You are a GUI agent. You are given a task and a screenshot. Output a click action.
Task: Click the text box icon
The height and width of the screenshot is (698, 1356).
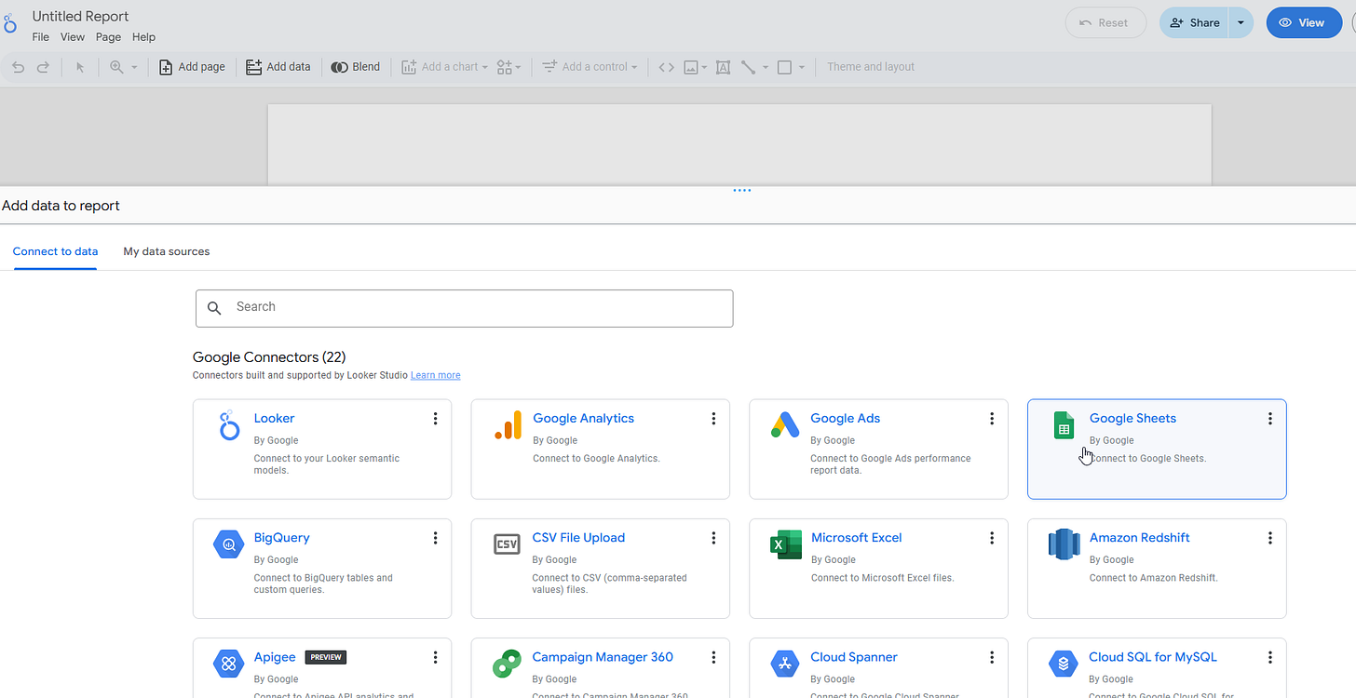723,67
